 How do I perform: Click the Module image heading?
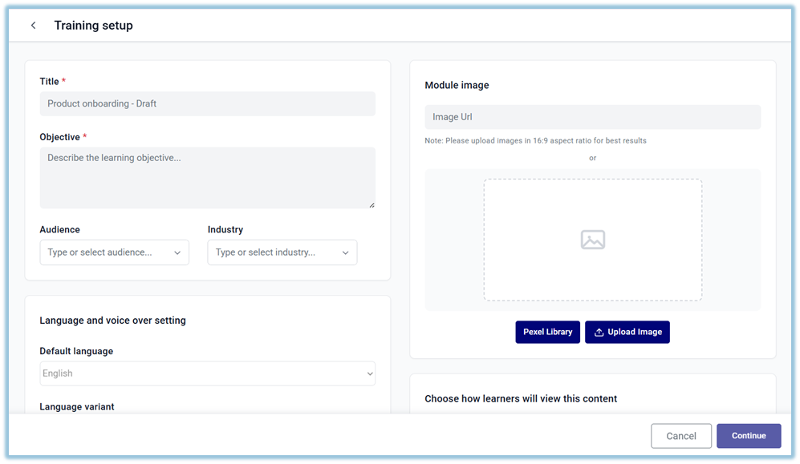[x=457, y=85]
